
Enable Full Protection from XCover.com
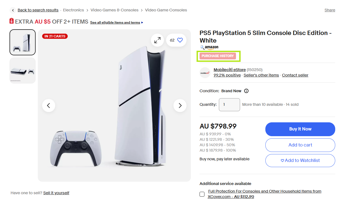(x=202, y=194)
